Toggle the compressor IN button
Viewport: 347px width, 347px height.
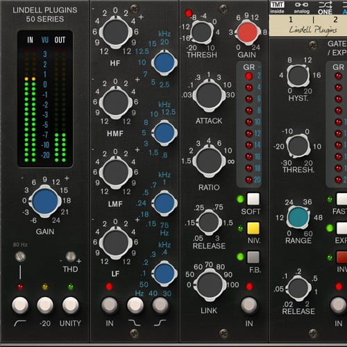249,305
